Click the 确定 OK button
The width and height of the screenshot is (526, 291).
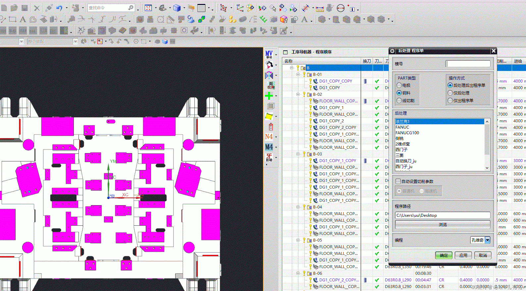click(x=444, y=255)
